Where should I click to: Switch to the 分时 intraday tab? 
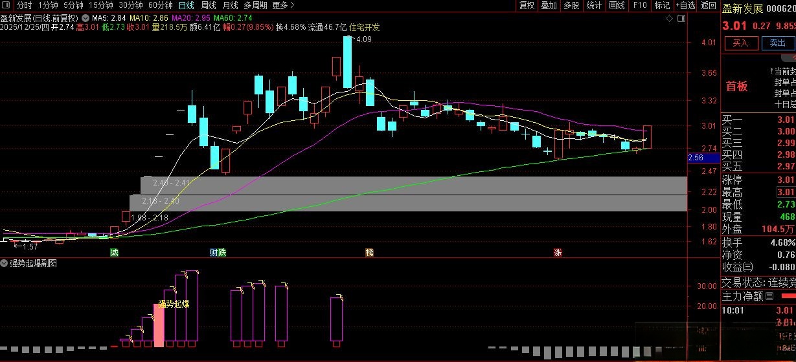[x=24, y=5]
